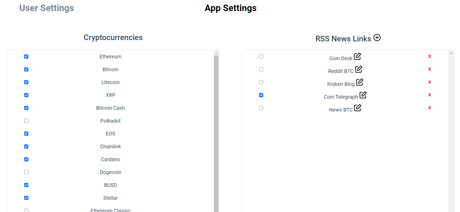Enable the Polkadot checkbox
Screen dimensions: 460x212
(26, 121)
